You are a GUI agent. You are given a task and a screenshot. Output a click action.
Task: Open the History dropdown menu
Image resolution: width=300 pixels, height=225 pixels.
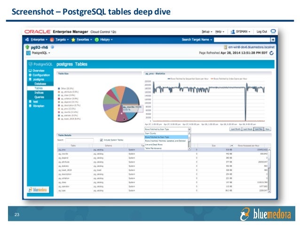[x=106, y=39]
